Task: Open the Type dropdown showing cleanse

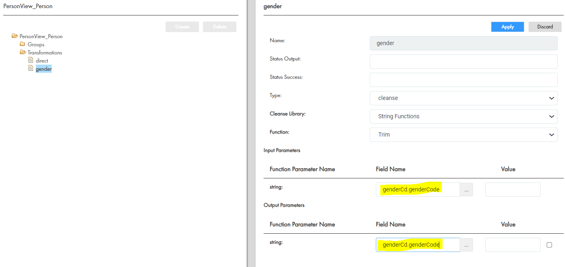Action: (x=463, y=98)
